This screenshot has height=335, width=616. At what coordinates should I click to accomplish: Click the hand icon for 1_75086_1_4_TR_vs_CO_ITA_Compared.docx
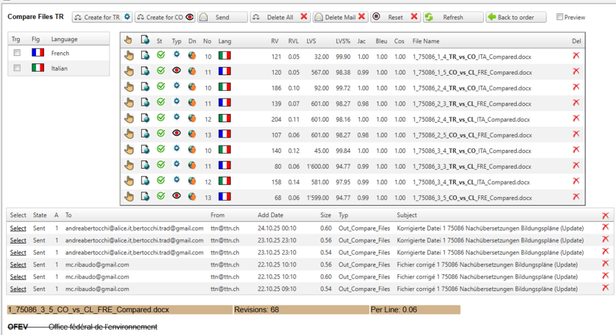point(128,56)
